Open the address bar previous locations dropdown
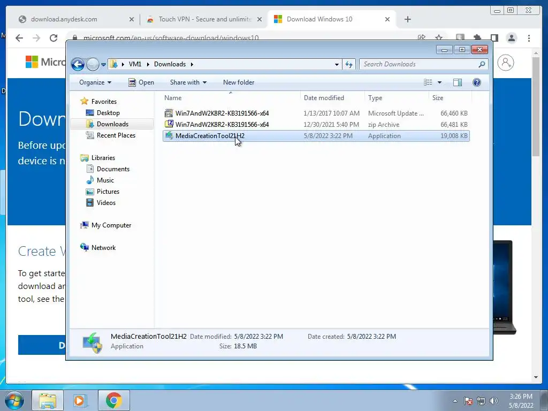The image size is (548, 411). pyautogui.click(x=337, y=64)
